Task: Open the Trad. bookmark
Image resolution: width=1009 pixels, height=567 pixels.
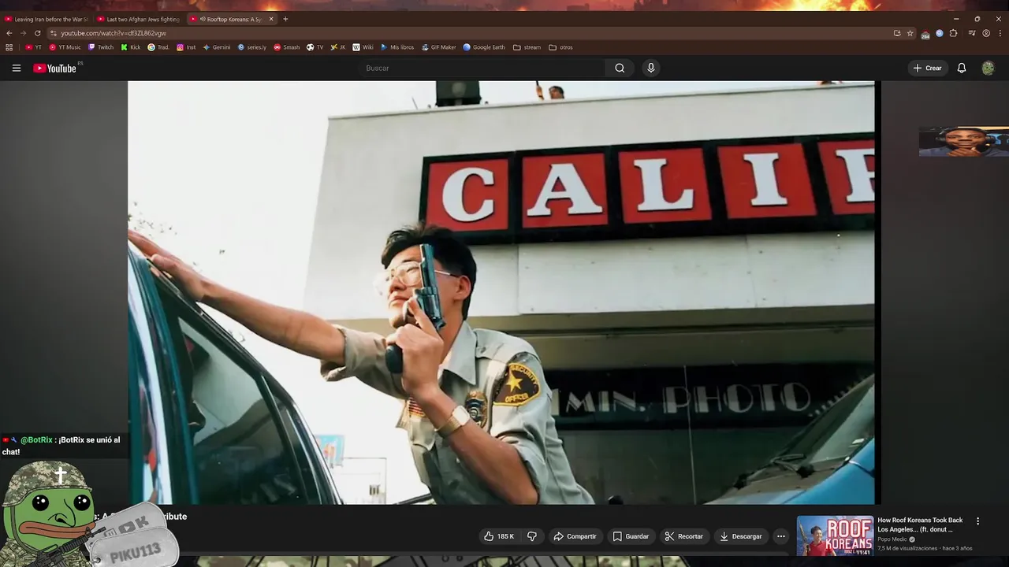Action: click(158, 47)
